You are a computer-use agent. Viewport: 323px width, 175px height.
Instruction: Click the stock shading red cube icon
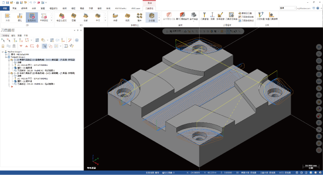(x=169, y=16)
